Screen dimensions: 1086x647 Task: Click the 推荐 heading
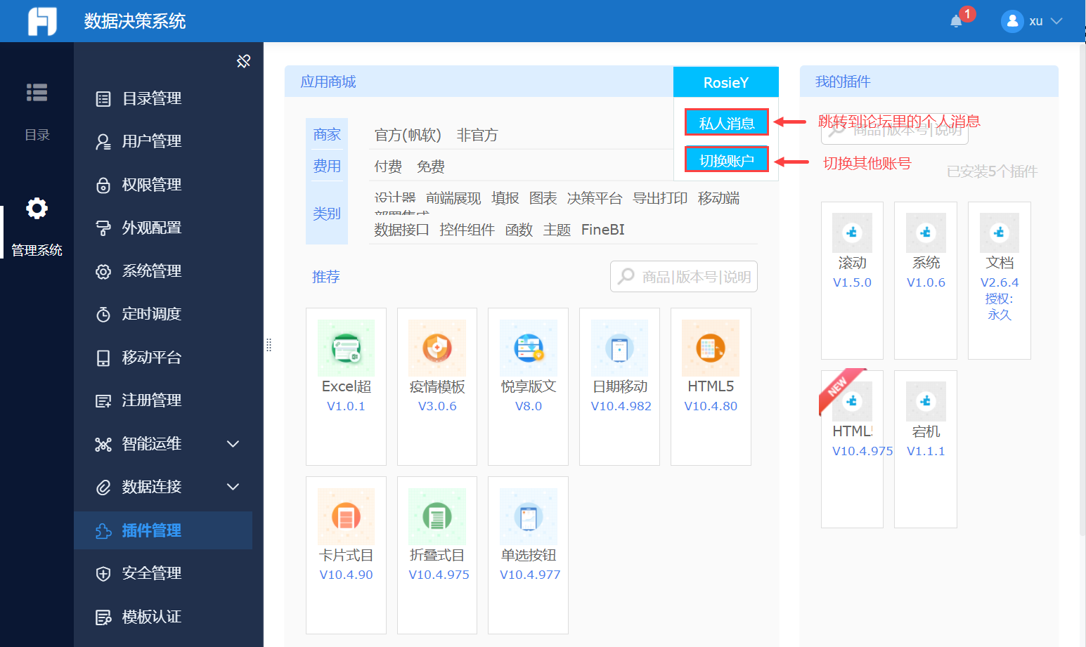[326, 277]
